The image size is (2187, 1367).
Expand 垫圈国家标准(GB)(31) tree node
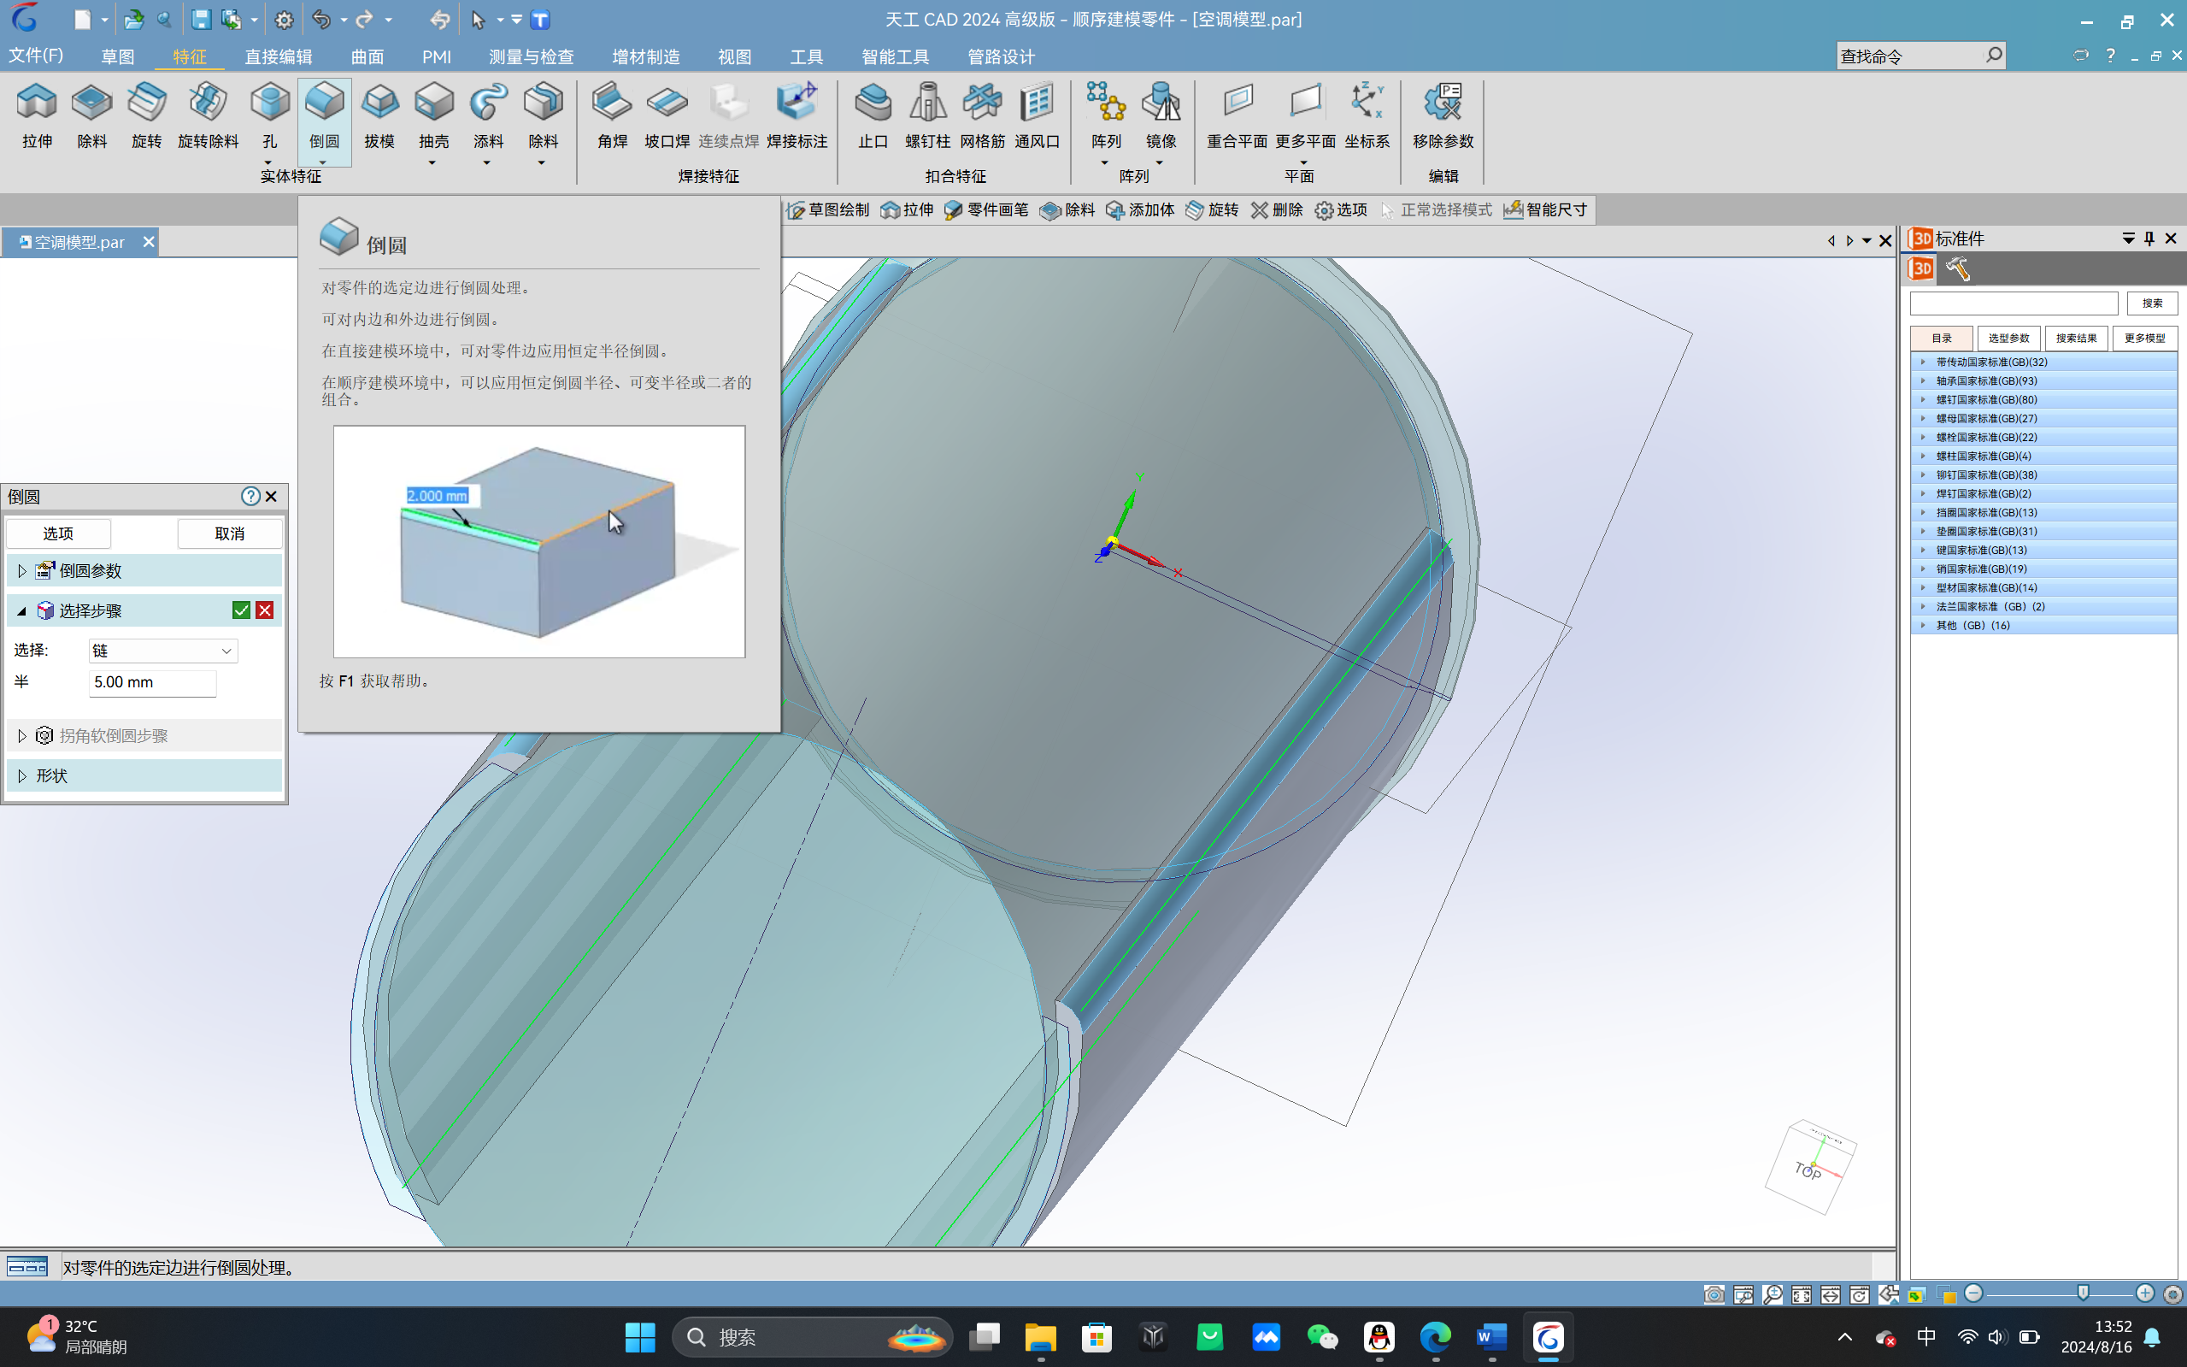tap(1923, 531)
